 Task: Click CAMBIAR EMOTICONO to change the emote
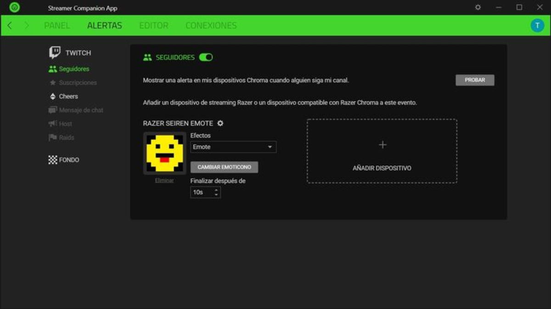(x=225, y=167)
